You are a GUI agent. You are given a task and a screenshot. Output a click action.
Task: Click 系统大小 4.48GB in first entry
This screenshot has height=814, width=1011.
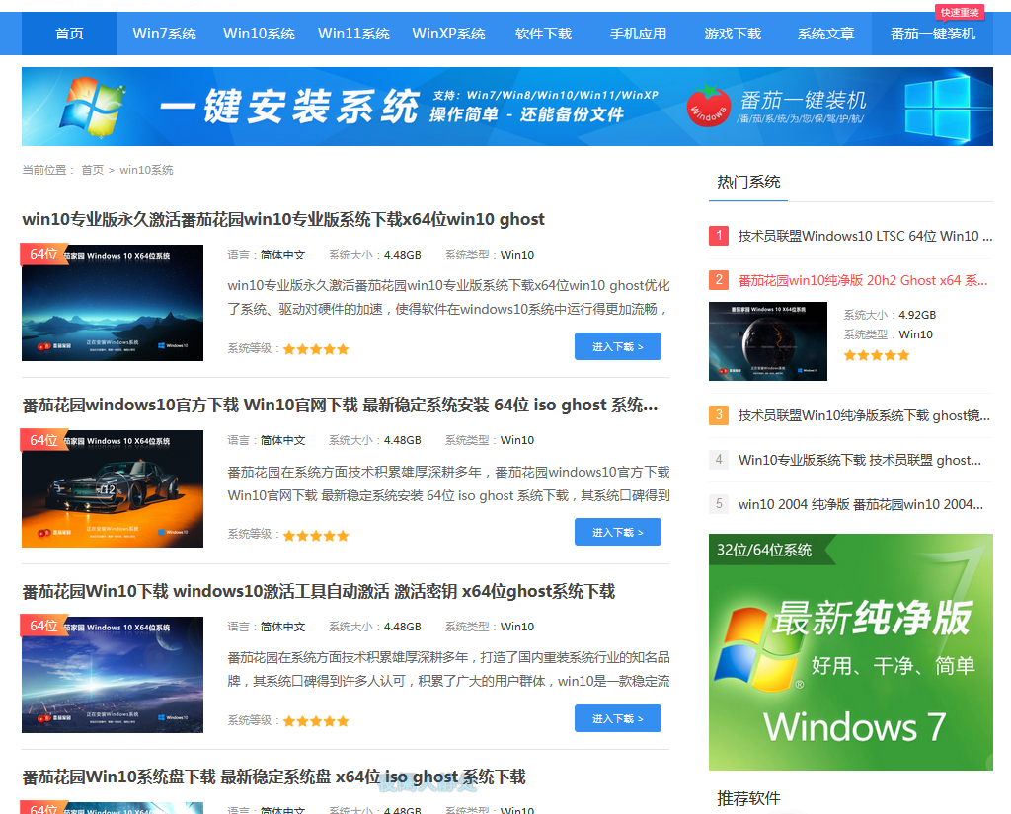(374, 255)
